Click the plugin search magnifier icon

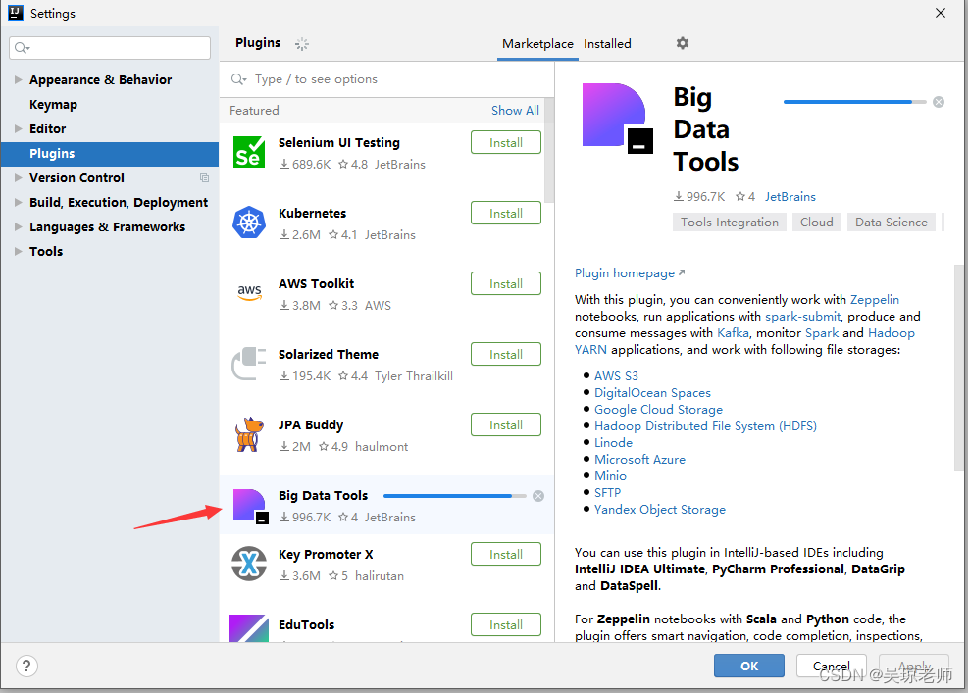click(x=238, y=79)
